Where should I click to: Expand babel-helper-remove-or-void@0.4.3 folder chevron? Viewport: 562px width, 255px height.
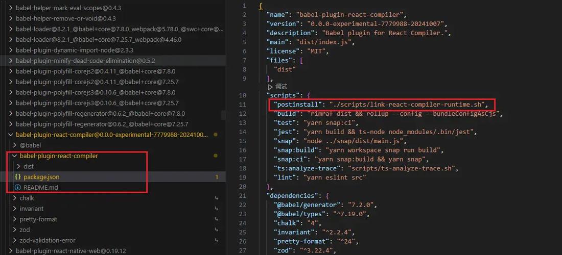click(x=10, y=18)
